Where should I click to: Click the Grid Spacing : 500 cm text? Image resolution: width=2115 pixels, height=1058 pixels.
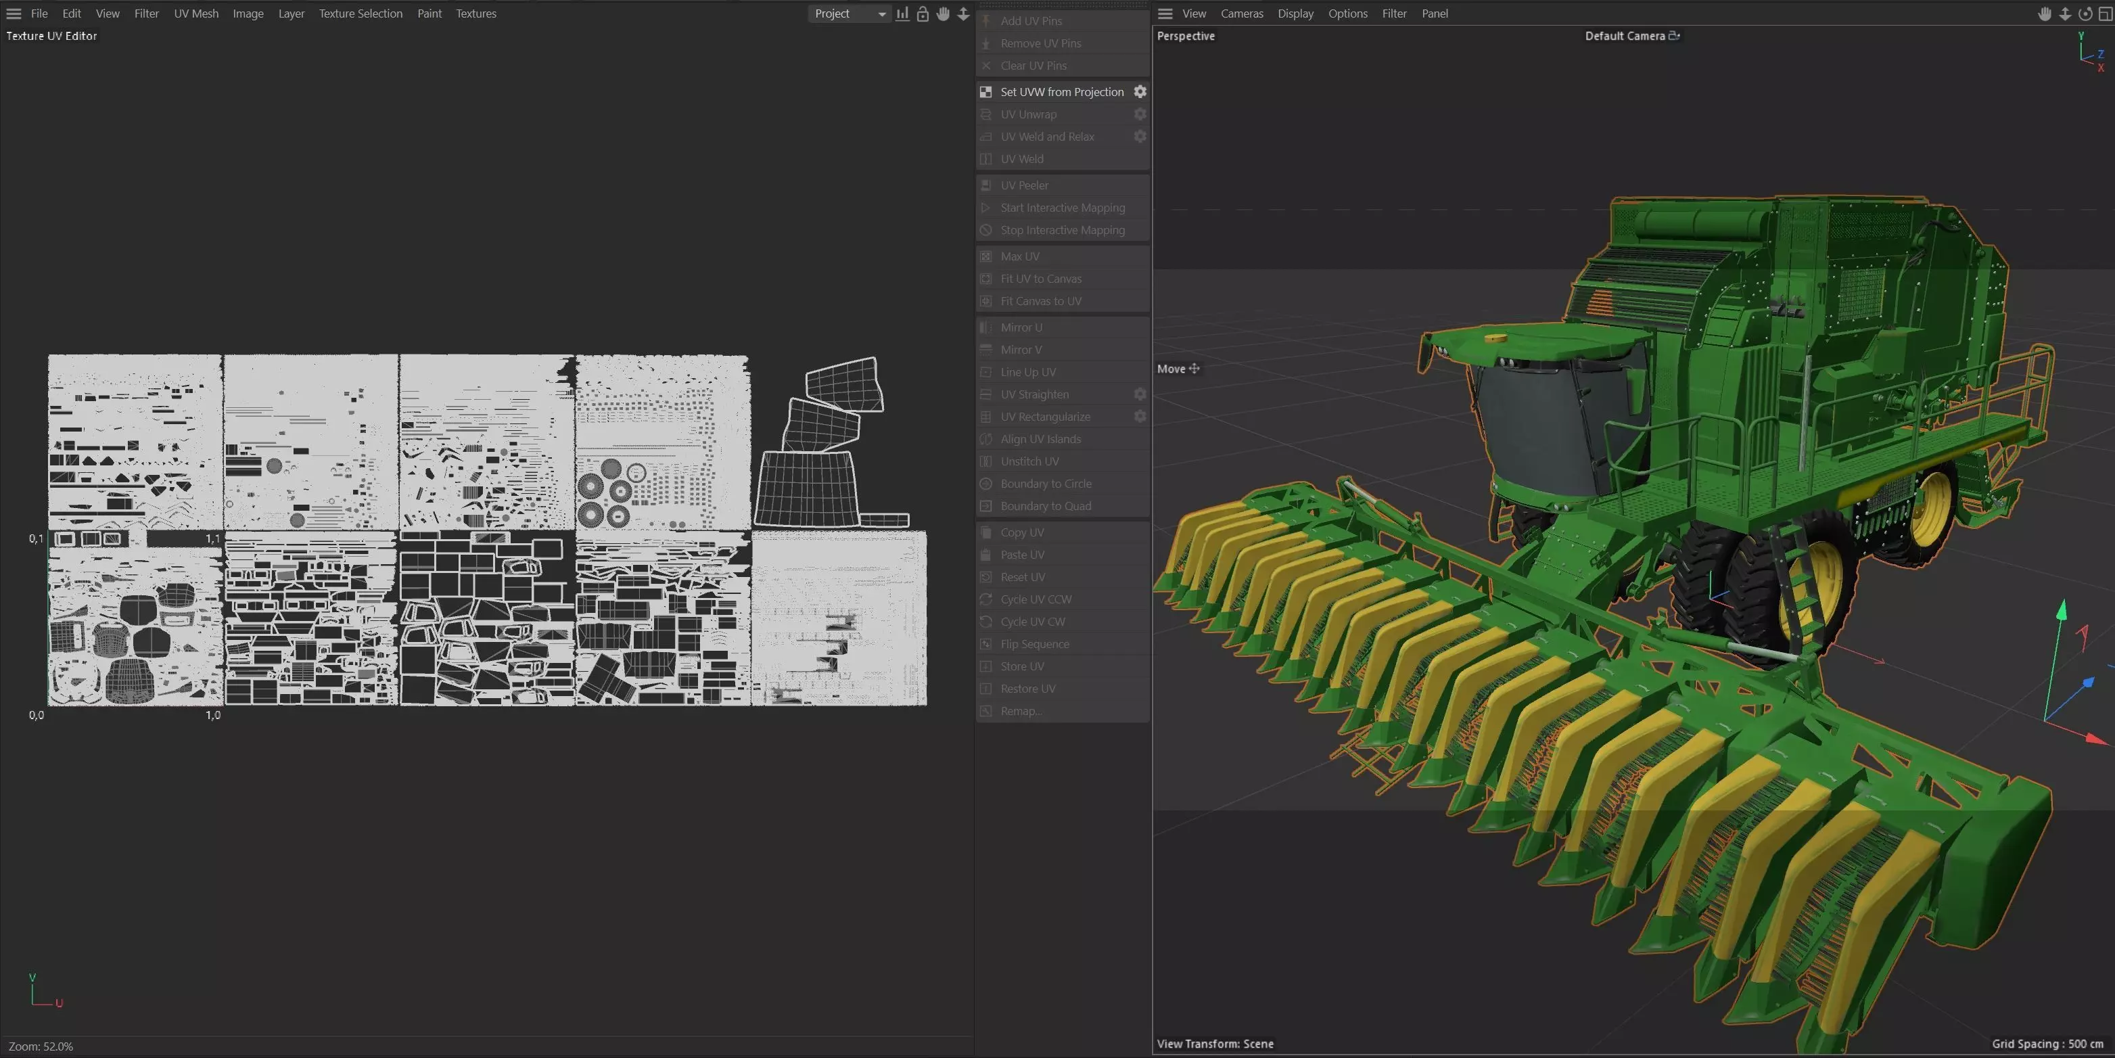[x=2047, y=1043]
